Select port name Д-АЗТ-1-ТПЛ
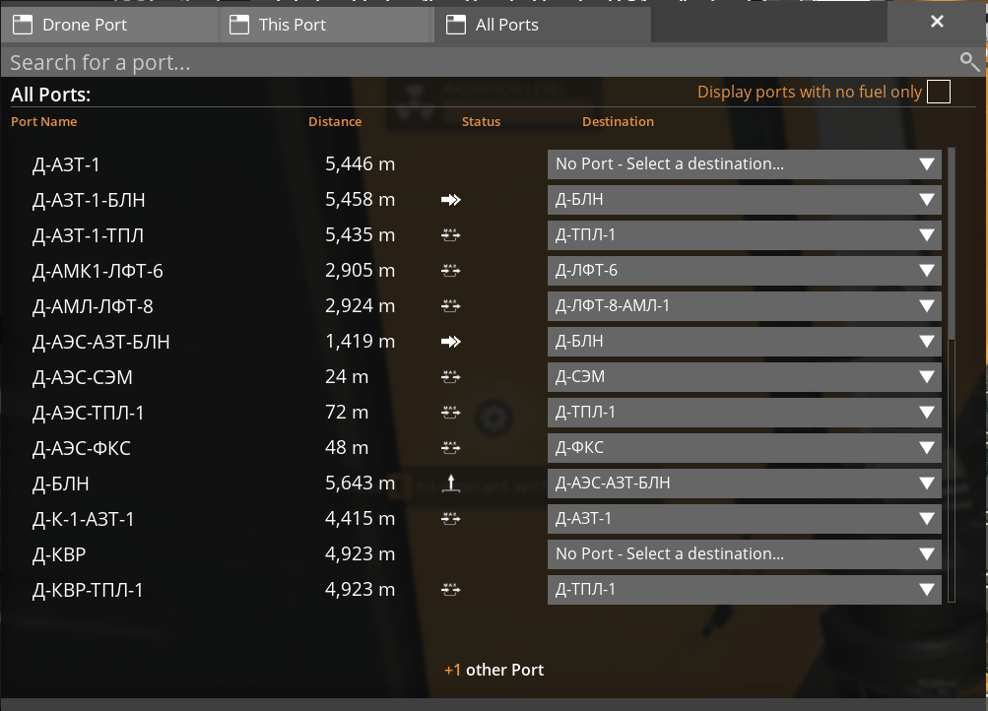 89,235
